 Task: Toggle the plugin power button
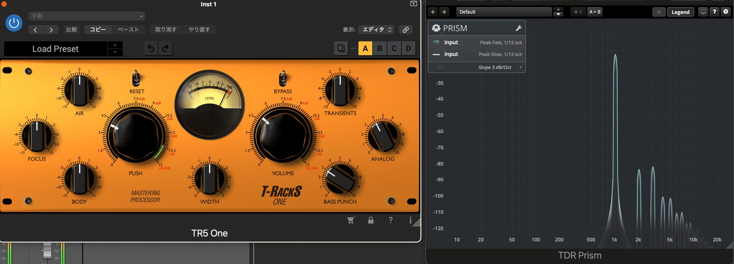click(x=14, y=23)
